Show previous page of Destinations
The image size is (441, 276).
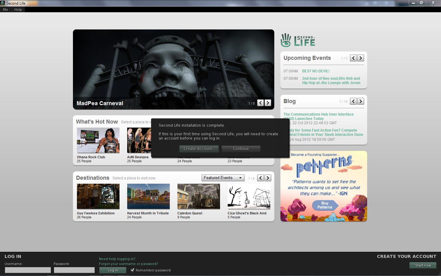point(260,178)
